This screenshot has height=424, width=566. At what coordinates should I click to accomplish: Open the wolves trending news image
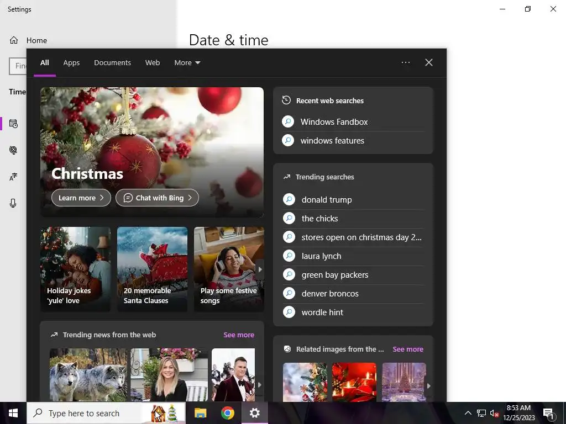(x=88, y=375)
